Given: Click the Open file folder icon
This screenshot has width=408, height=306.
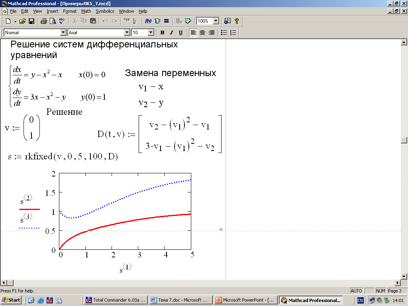Looking at the screenshot, I should (23, 21).
